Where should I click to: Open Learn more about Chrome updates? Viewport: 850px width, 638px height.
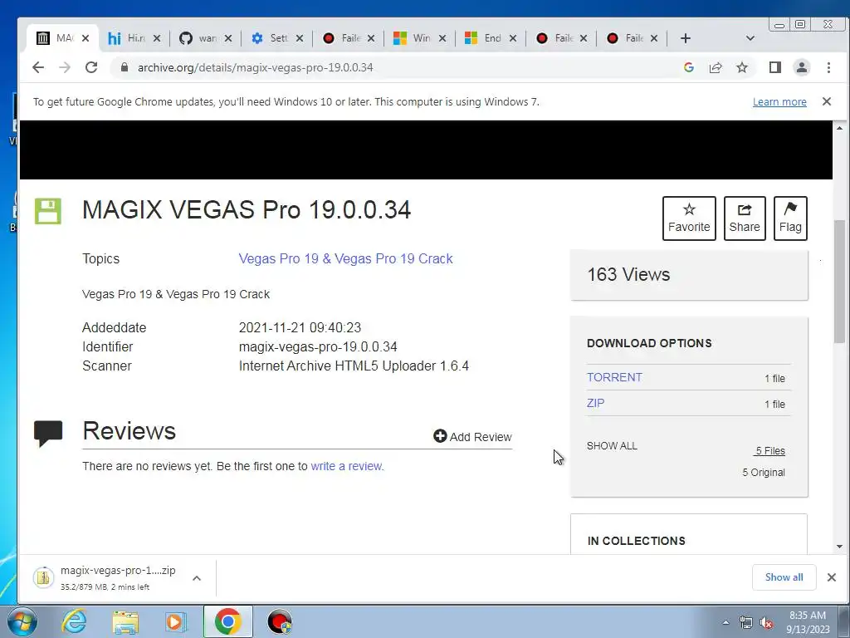[x=779, y=102]
